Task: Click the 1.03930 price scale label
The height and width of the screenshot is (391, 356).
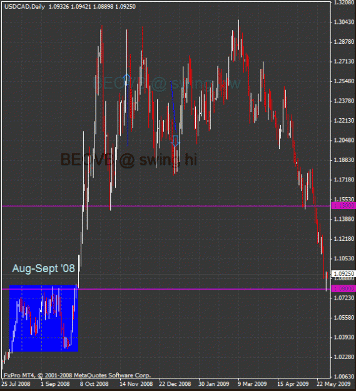Action: [343, 337]
